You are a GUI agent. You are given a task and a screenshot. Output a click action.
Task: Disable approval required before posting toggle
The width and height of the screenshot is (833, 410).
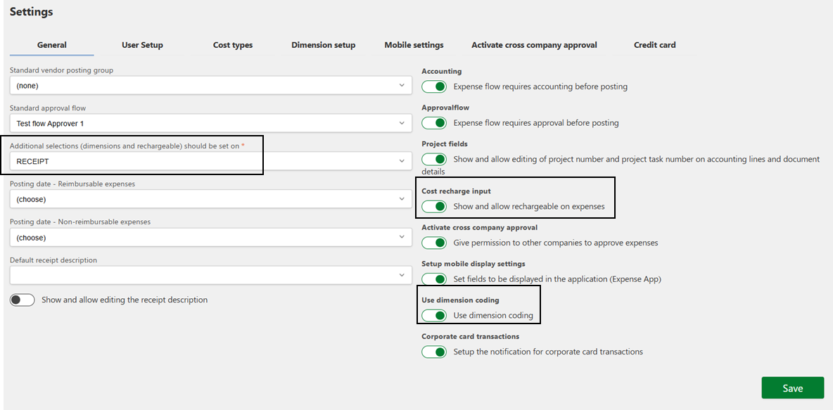coord(434,122)
